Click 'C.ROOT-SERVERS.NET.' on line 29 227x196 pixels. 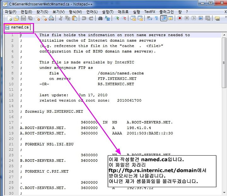(x=43, y=188)
